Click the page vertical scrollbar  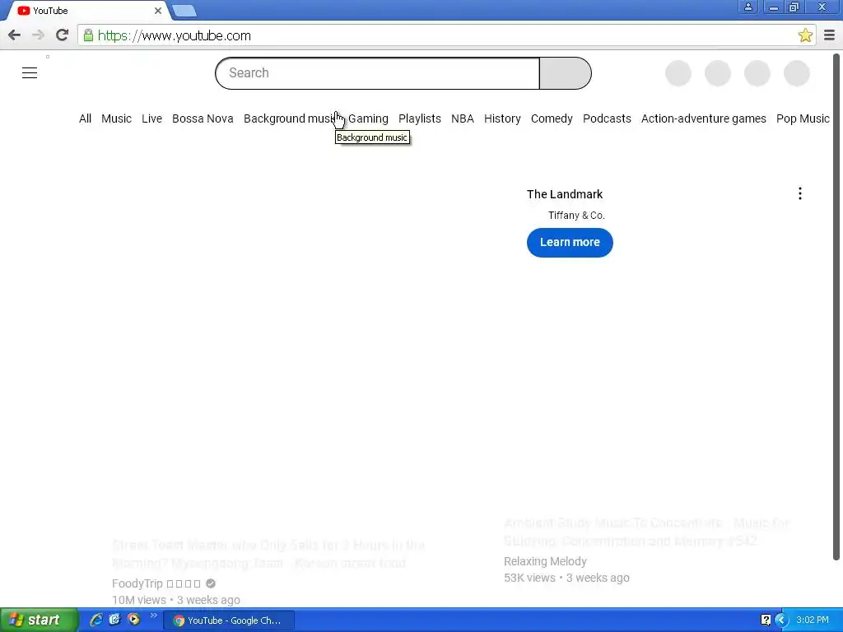836,306
